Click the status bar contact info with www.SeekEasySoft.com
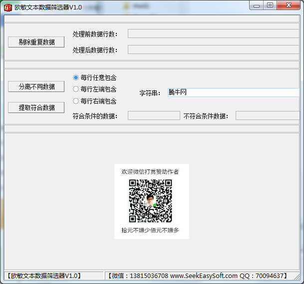Image resolution: width=304 pixels, height=284 pixels. (x=197, y=276)
